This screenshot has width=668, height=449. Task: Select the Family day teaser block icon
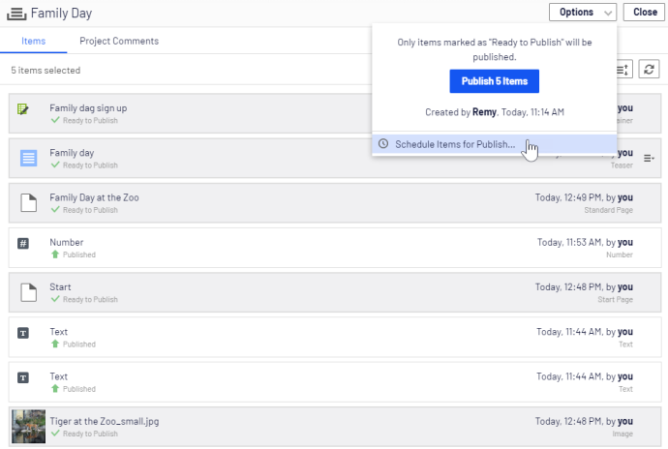pos(28,158)
